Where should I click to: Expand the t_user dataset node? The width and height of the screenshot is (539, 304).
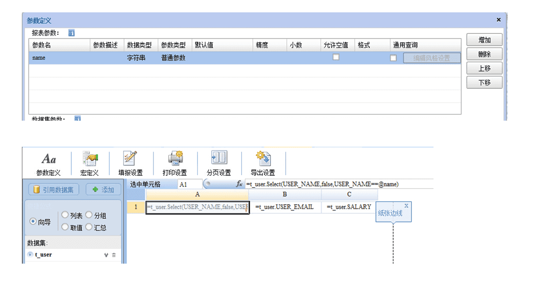click(30, 255)
